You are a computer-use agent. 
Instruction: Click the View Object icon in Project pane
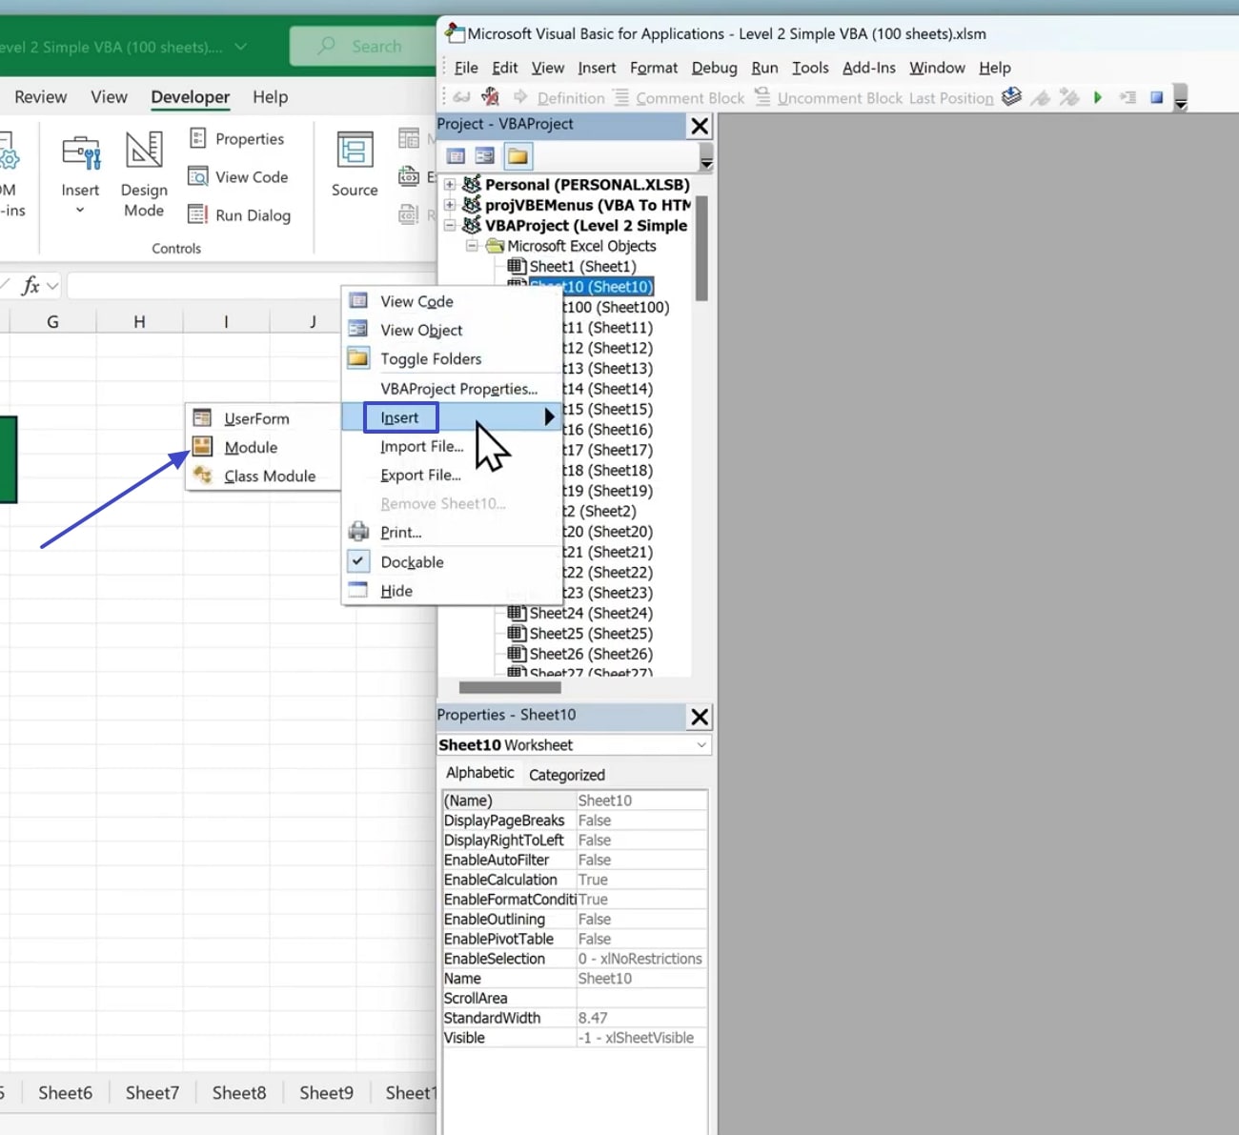(485, 156)
